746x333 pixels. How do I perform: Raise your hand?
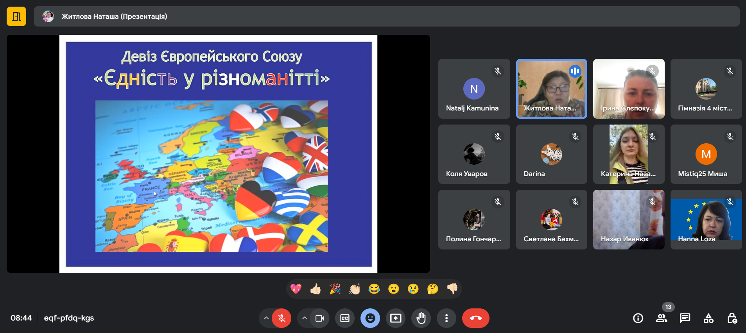pyautogui.click(x=421, y=318)
